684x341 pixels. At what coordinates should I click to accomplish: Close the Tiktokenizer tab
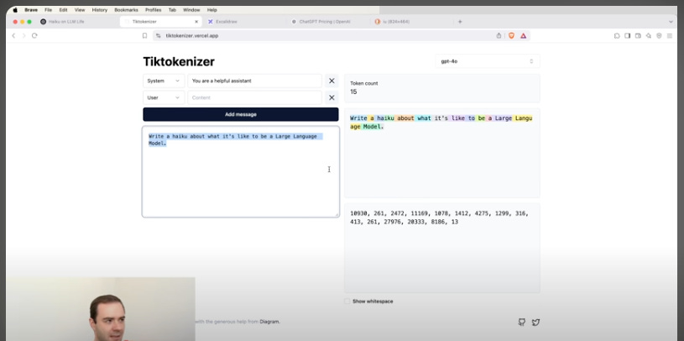[196, 21]
